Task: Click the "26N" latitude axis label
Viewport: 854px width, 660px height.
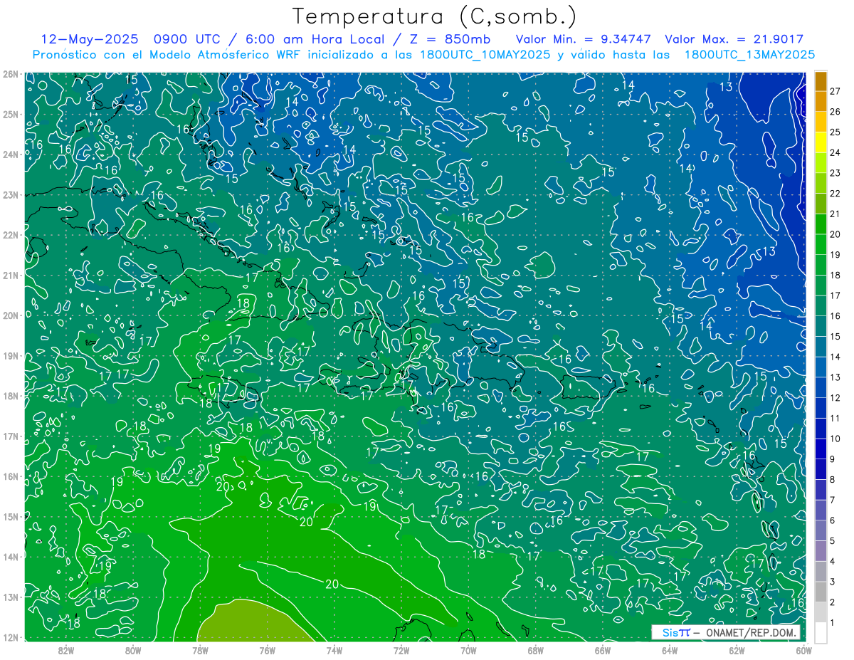Action: click(x=10, y=74)
